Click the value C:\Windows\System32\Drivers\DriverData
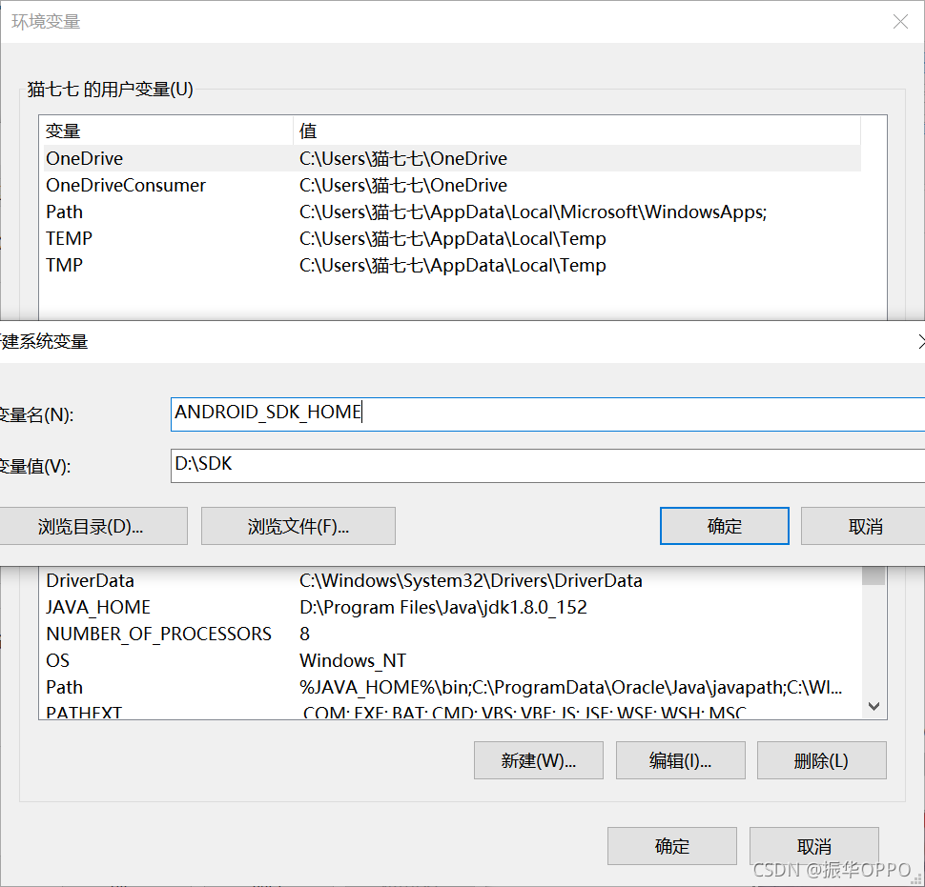The image size is (925, 887). point(471,580)
